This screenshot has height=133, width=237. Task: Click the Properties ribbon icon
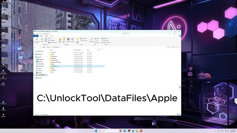[x=91, y=40]
